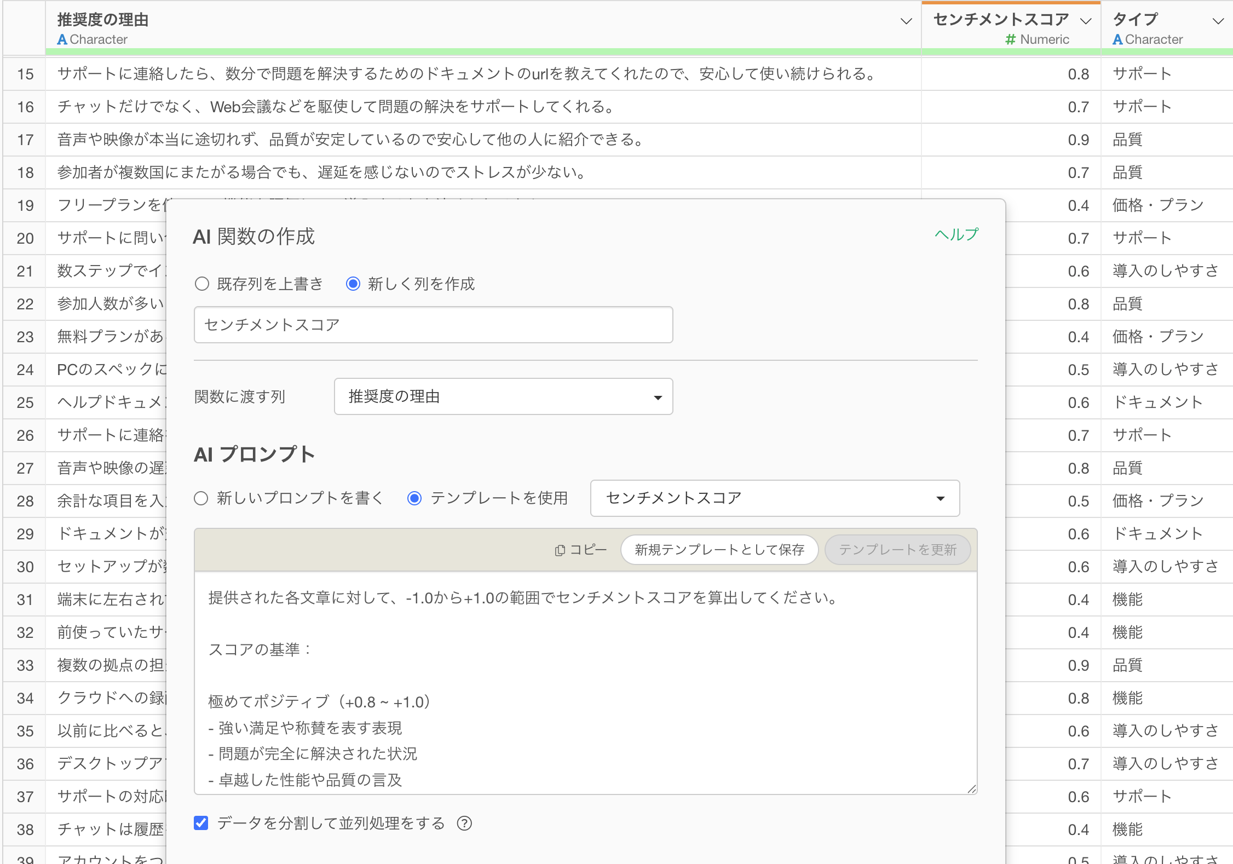Select テンプレートを使用 radio option
The image size is (1233, 864).
tap(414, 498)
